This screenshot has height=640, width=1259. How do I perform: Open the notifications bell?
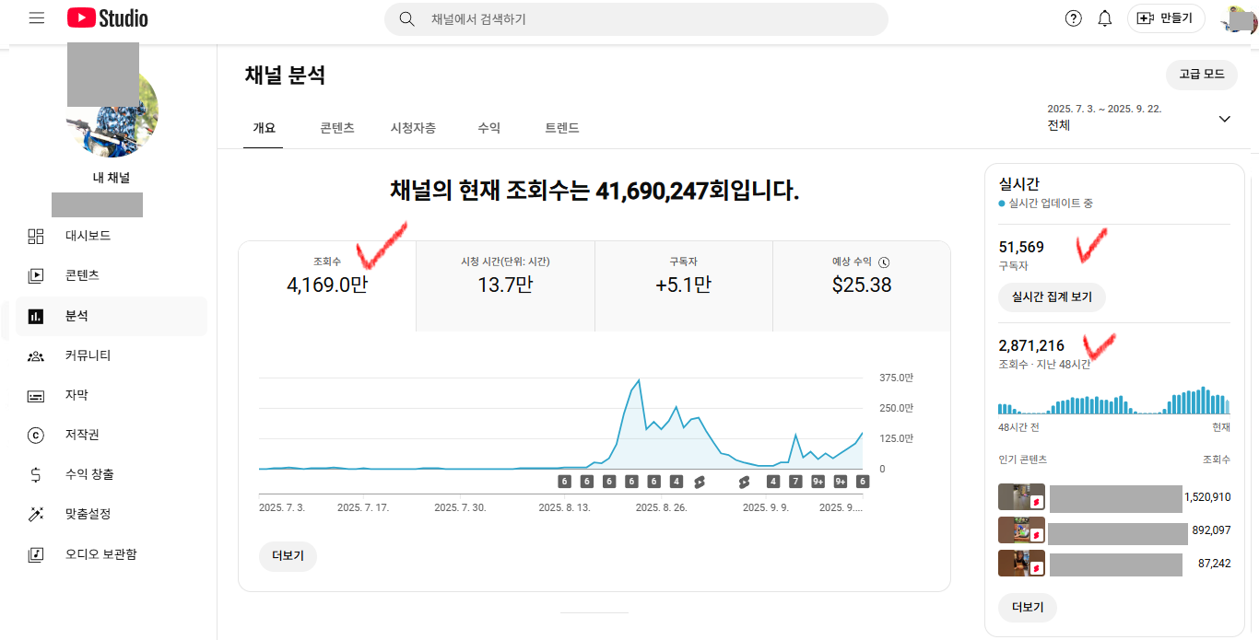pos(1105,18)
